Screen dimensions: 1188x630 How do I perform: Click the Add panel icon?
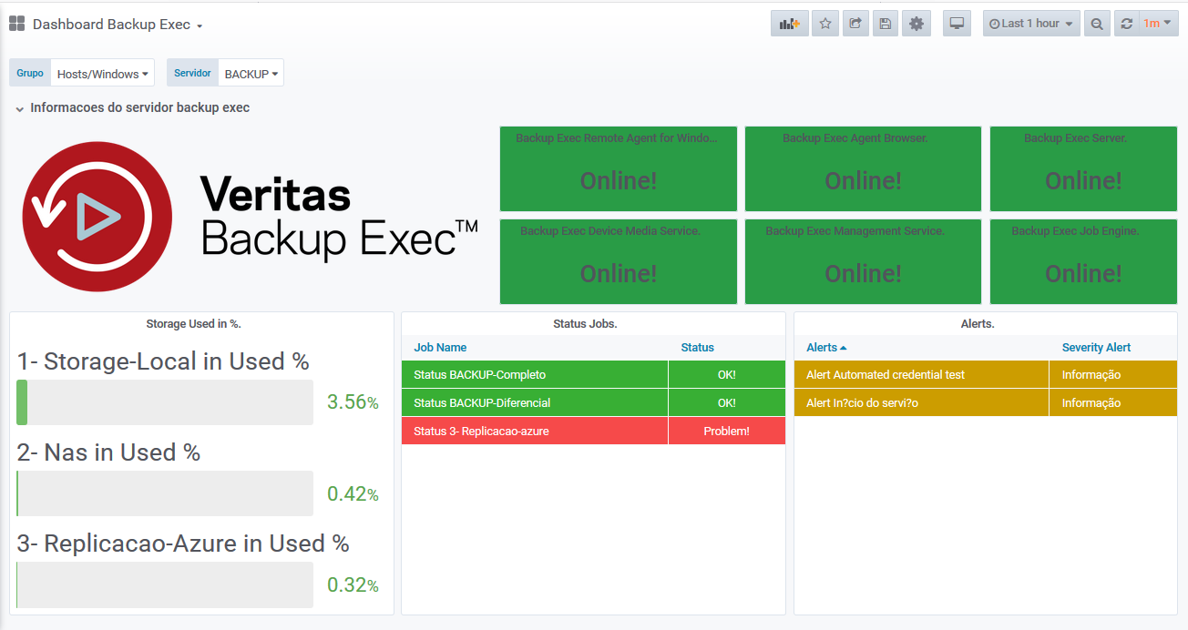point(789,24)
